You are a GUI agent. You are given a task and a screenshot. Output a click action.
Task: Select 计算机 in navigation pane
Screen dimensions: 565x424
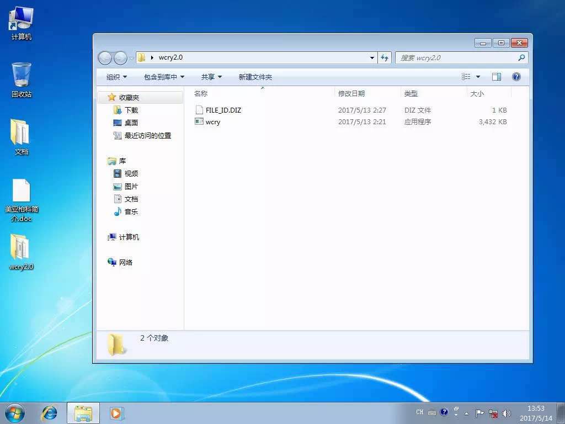click(x=129, y=237)
